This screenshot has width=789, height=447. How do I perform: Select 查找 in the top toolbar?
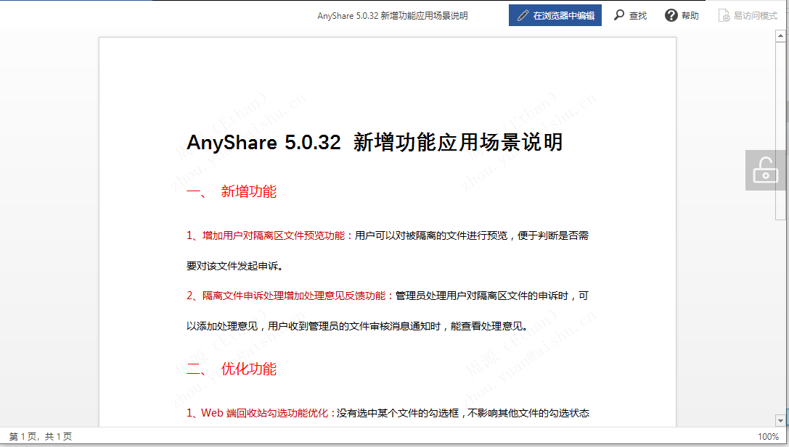coord(630,15)
